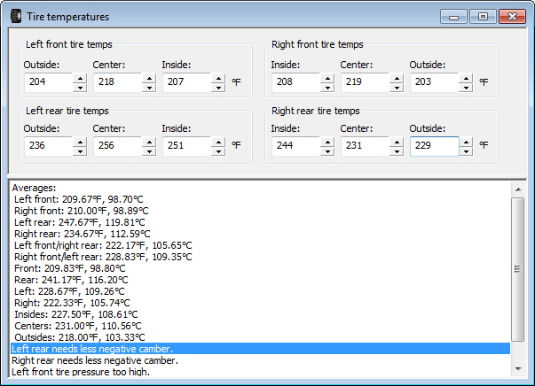The width and height of the screenshot is (535, 386).
Task: Focus Right rear Outside field showing 229
Action: (435, 146)
